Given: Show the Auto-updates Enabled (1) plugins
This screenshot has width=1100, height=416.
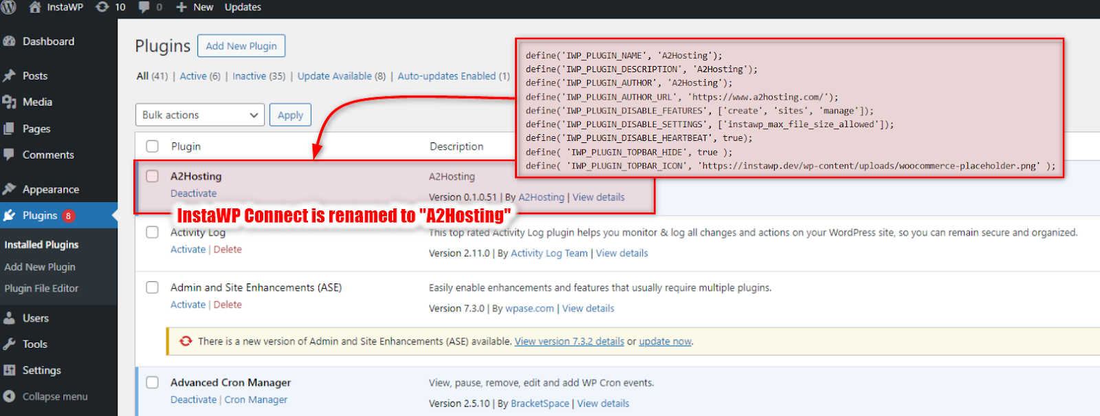Looking at the screenshot, I should 454,76.
